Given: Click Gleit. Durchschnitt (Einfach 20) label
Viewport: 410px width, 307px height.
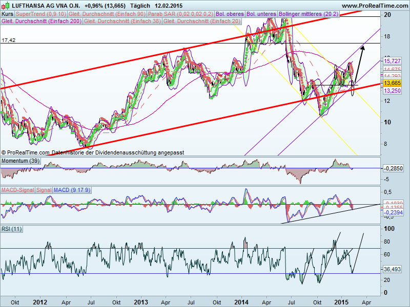Looking at the screenshot, I should (202, 21).
